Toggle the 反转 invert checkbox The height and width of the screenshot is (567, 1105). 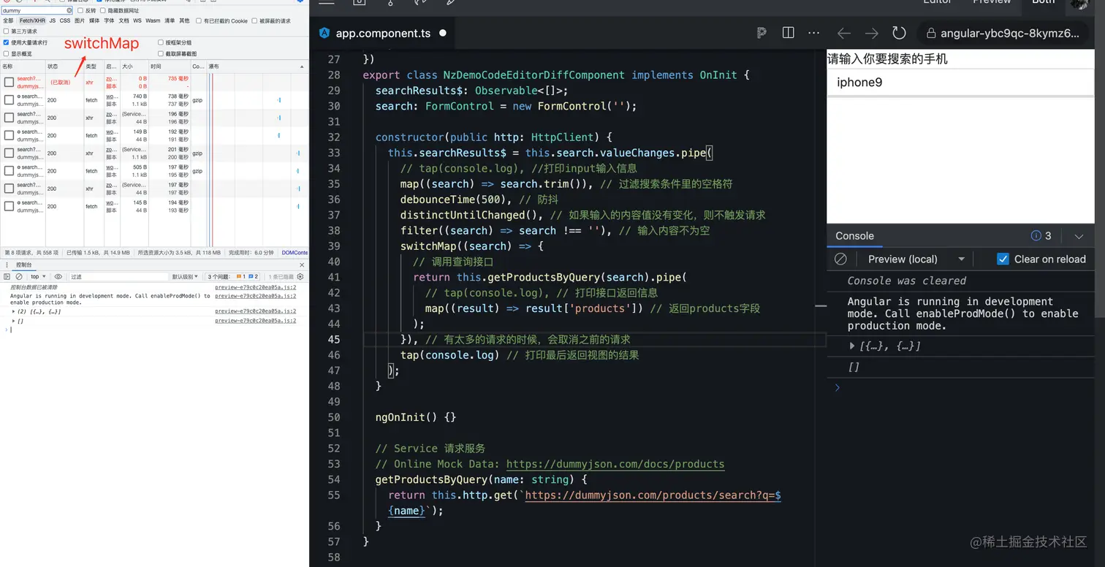(x=80, y=11)
